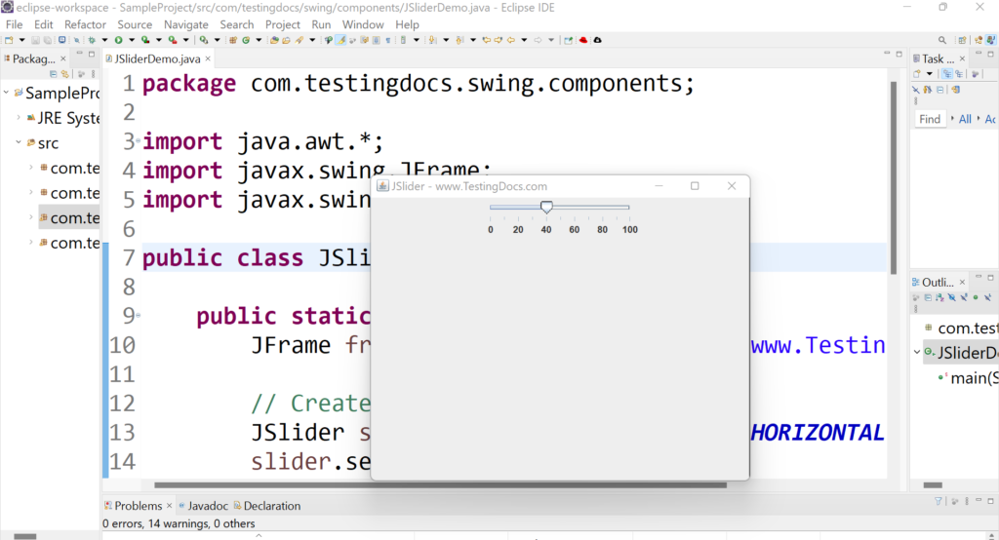This screenshot has width=999, height=540.
Task: Open the Refactor menu
Action: tap(86, 24)
